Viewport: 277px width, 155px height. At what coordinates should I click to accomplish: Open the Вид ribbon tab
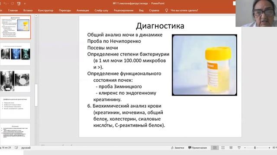click(x=141, y=10)
